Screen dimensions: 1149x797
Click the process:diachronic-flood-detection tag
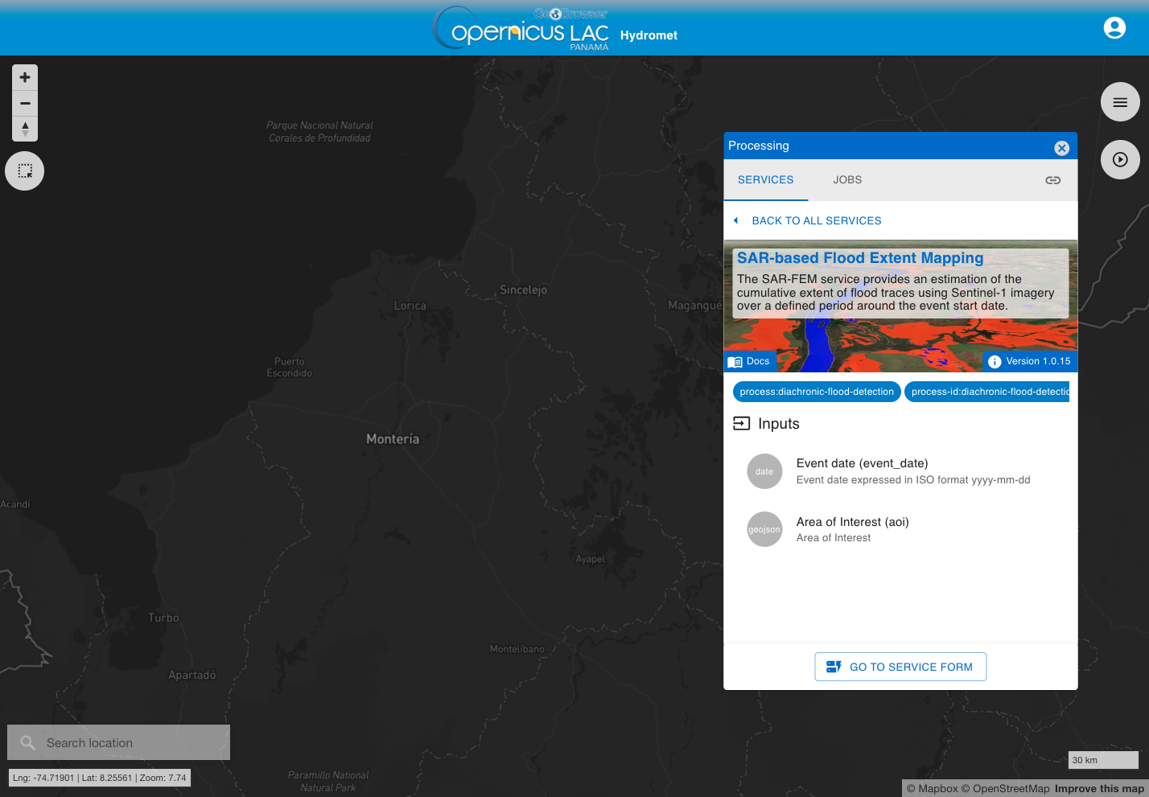coord(817,392)
